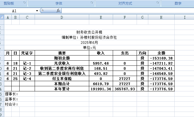Screen dimensions: 194x117
Task: Select column E header
Action: (101, 18)
